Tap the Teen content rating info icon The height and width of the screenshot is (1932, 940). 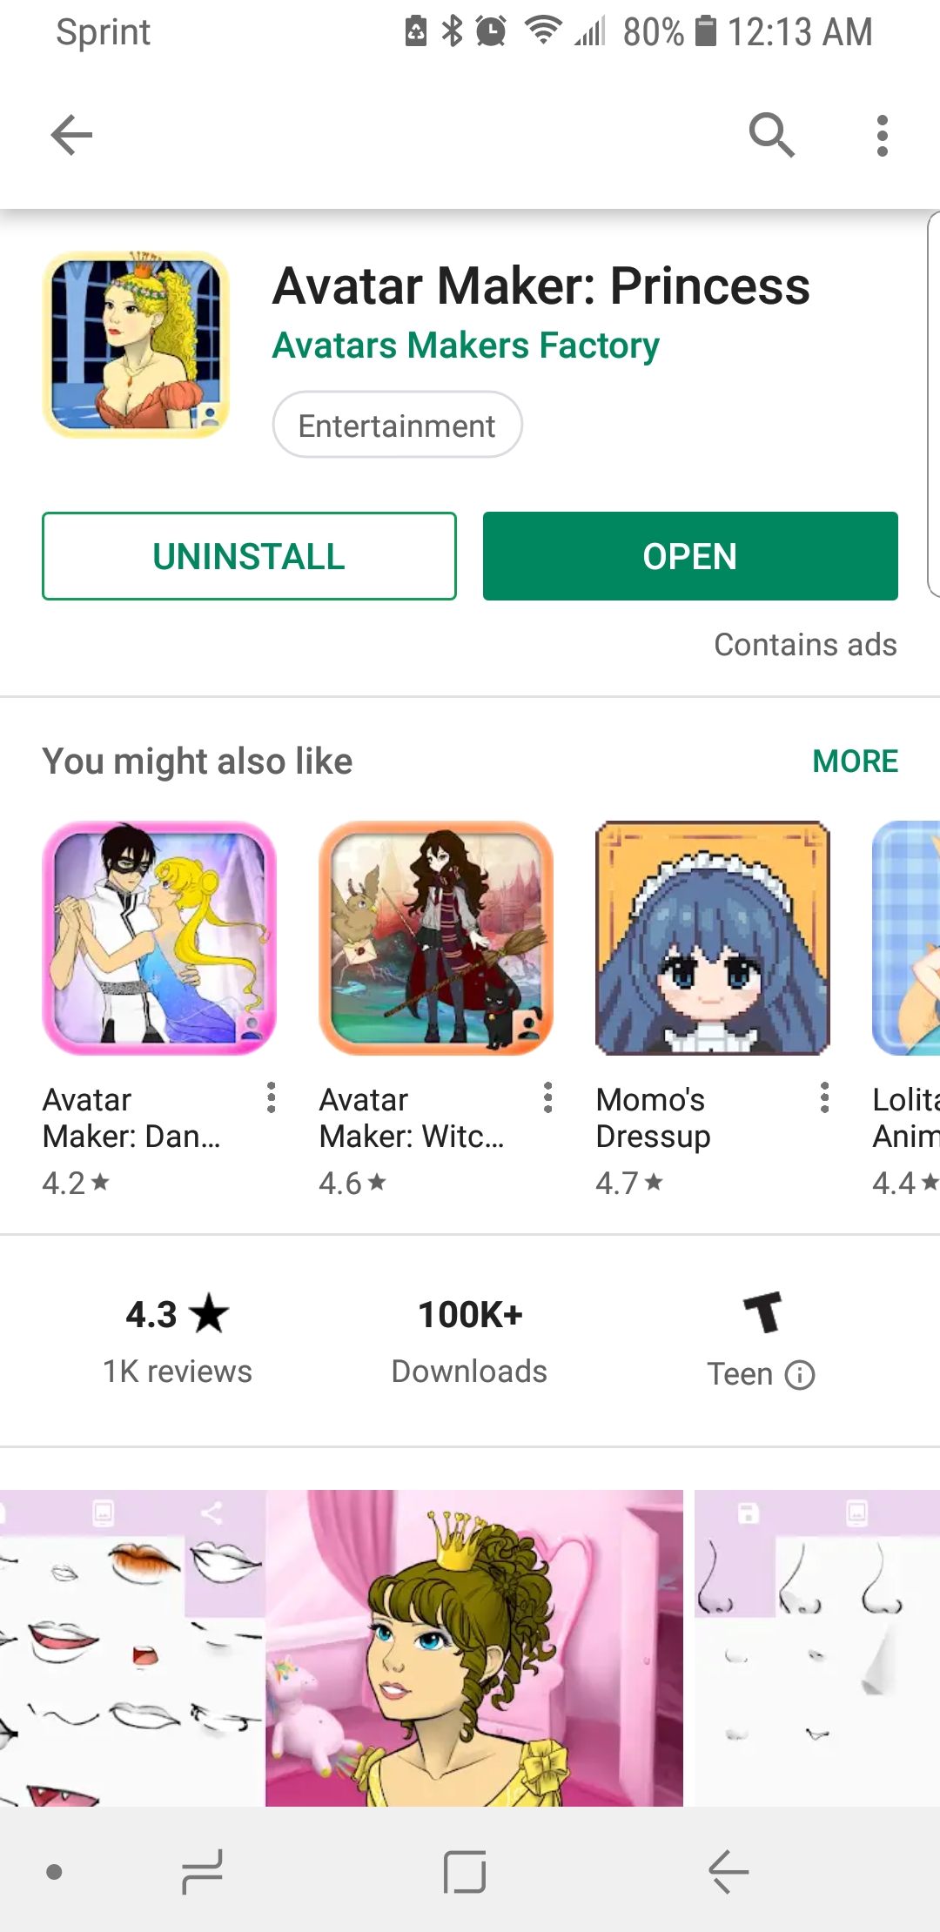[x=800, y=1375]
